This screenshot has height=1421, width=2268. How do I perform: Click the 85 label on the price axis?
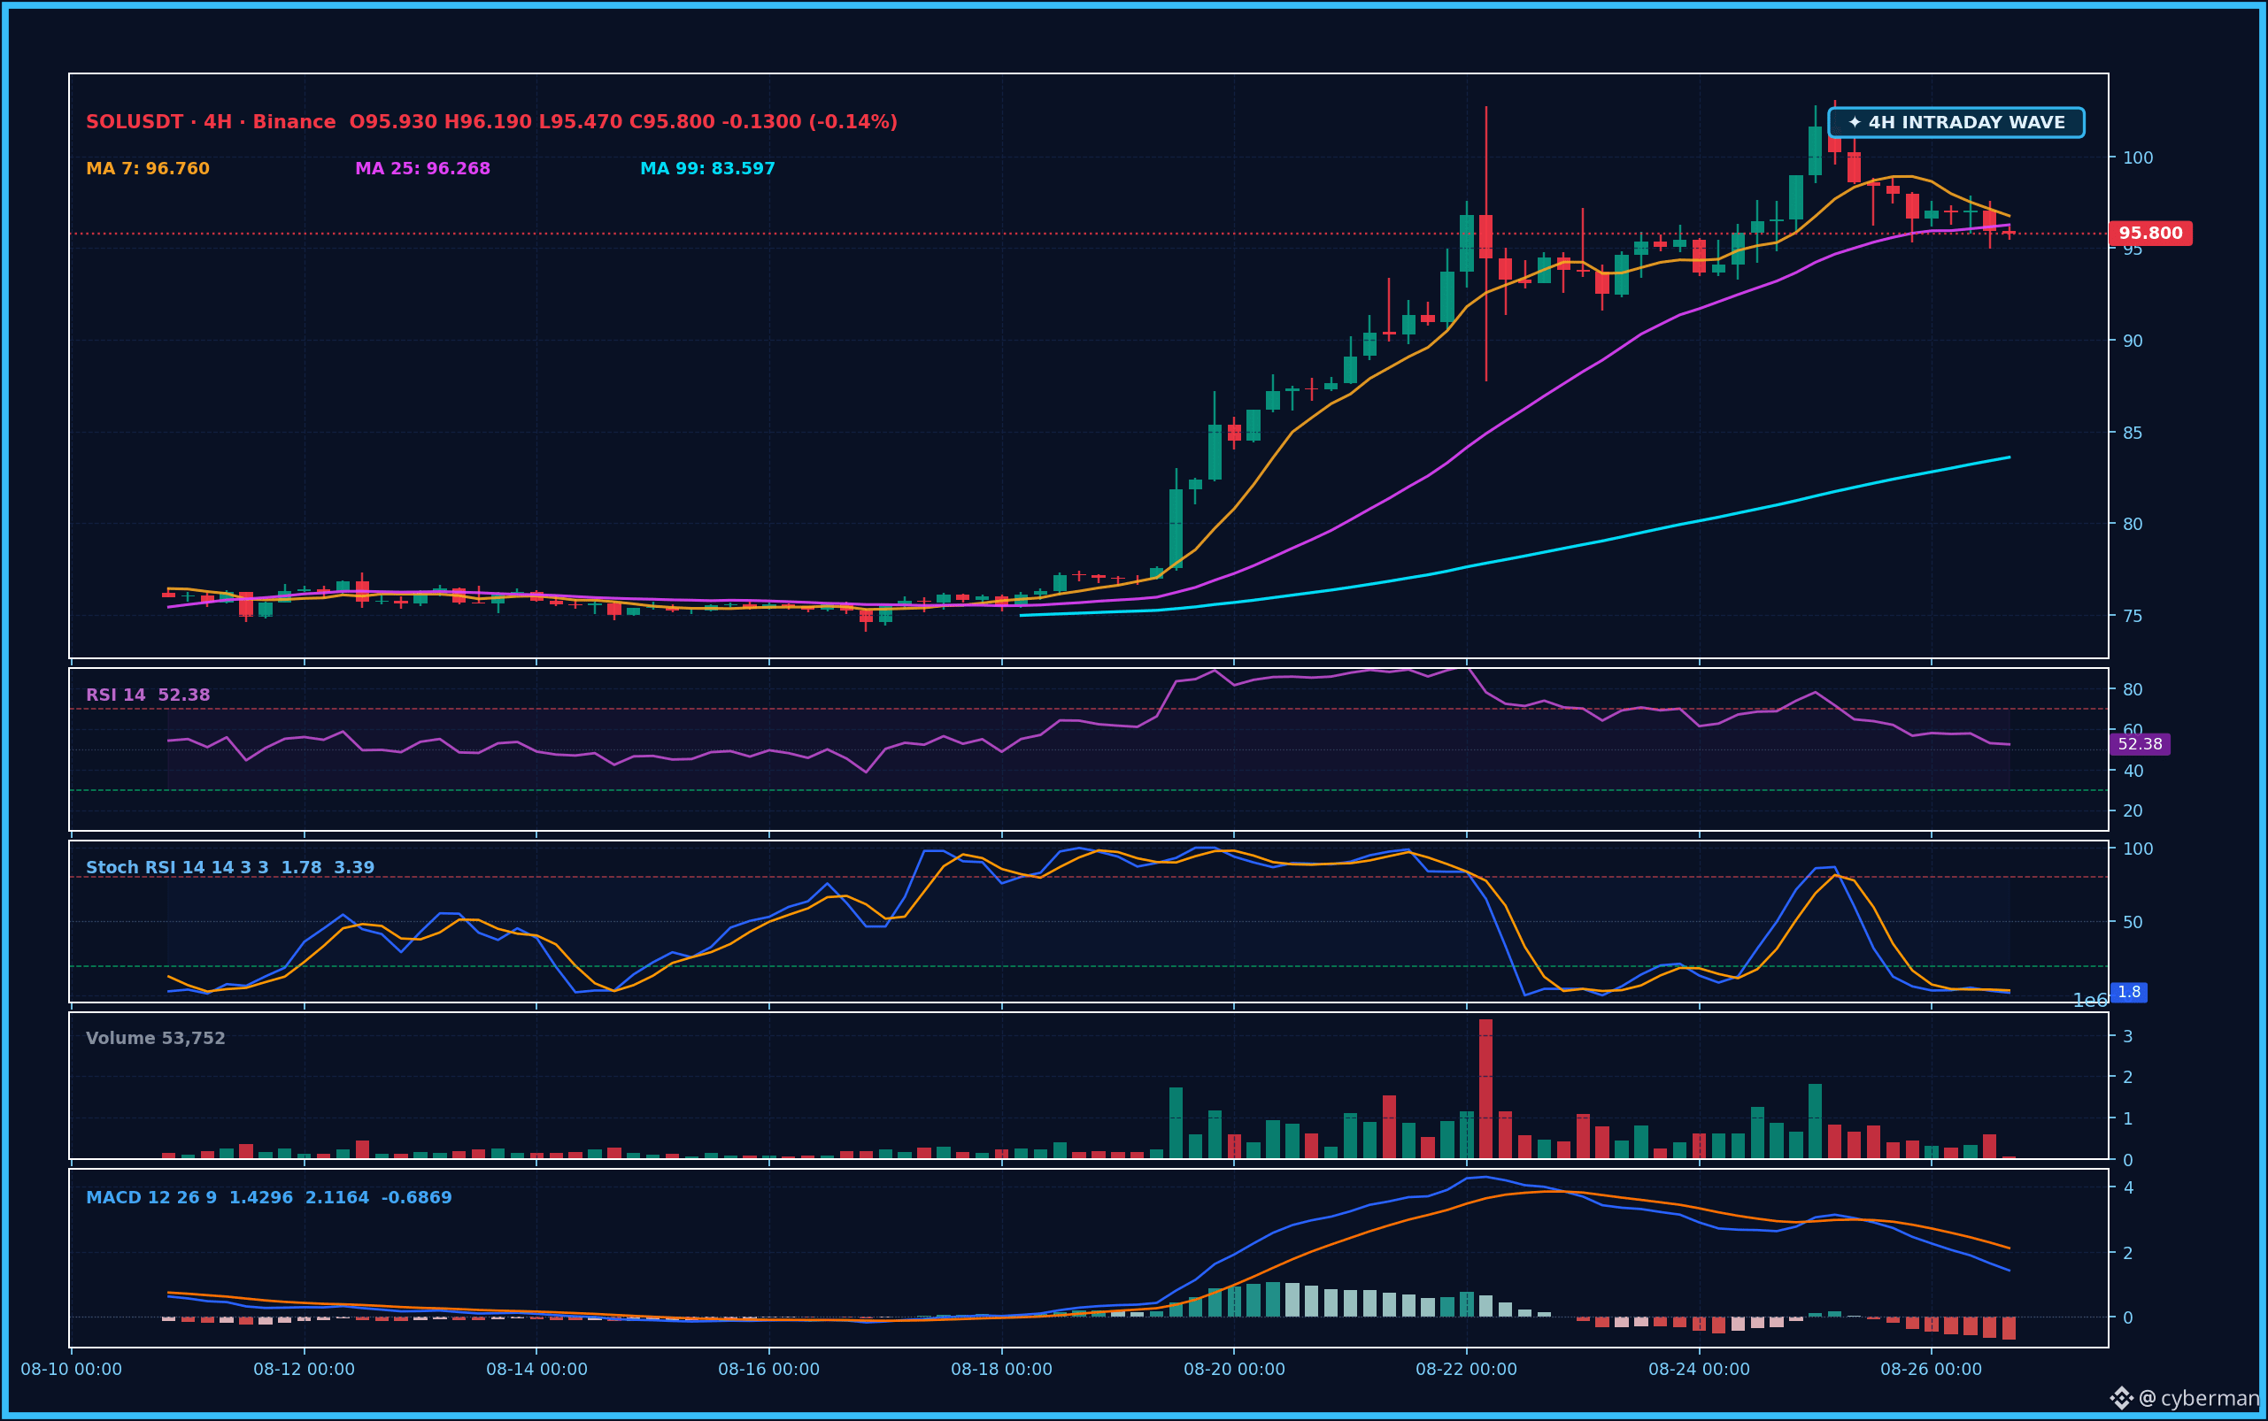pyautogui.click(x=2133, y=434)
